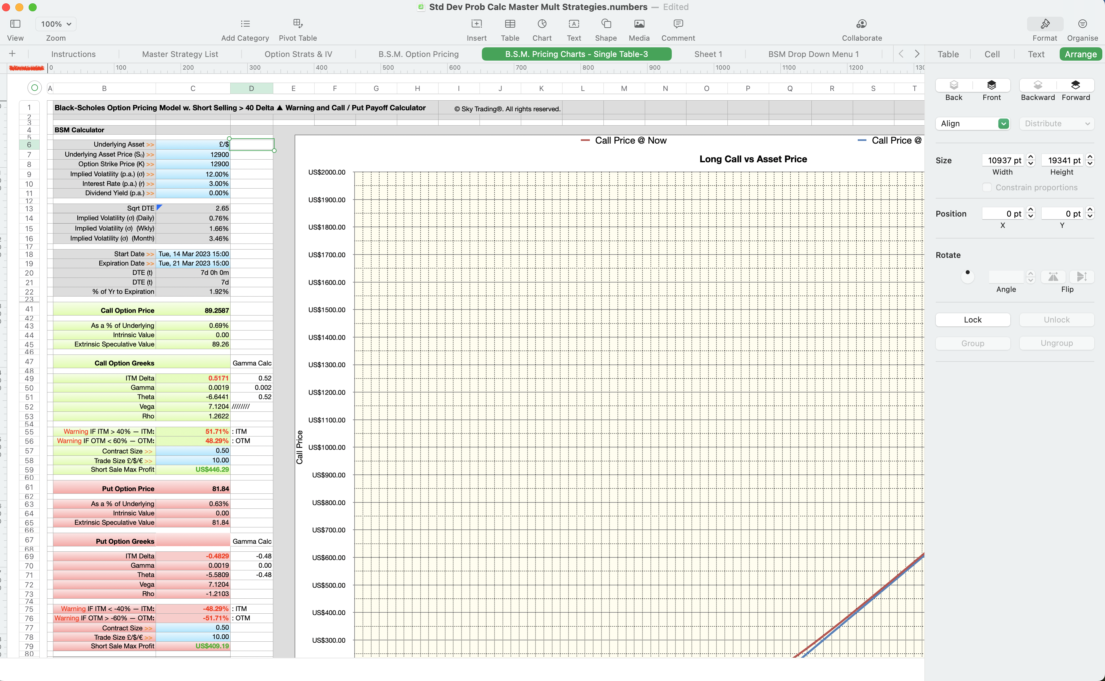Screen dimensions: 1105x681
Task: Bring object to Front icon
Action: click(x=991, y=85)
